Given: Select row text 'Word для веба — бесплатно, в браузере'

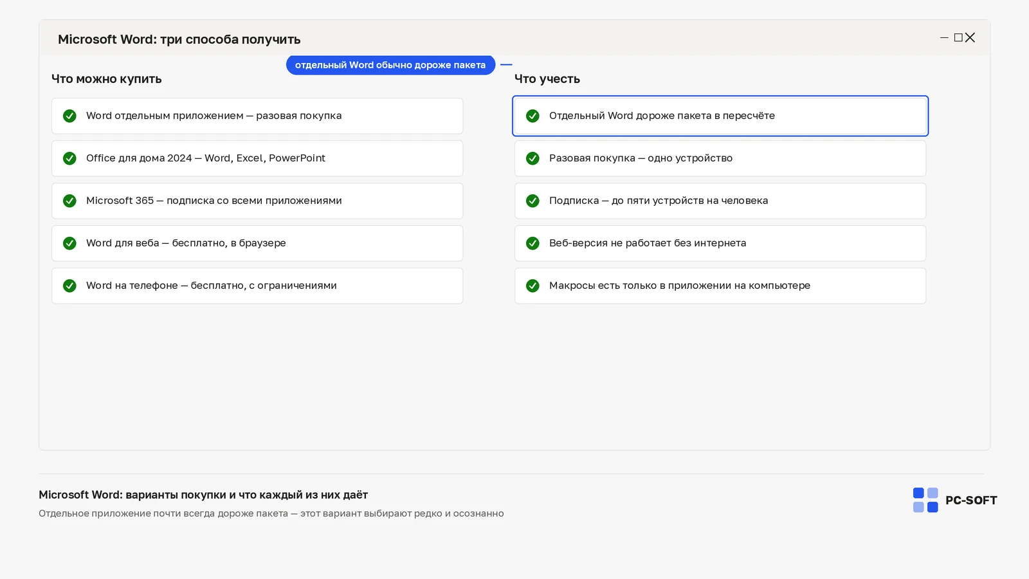Looking at the screenshot, I should (186, 243).
